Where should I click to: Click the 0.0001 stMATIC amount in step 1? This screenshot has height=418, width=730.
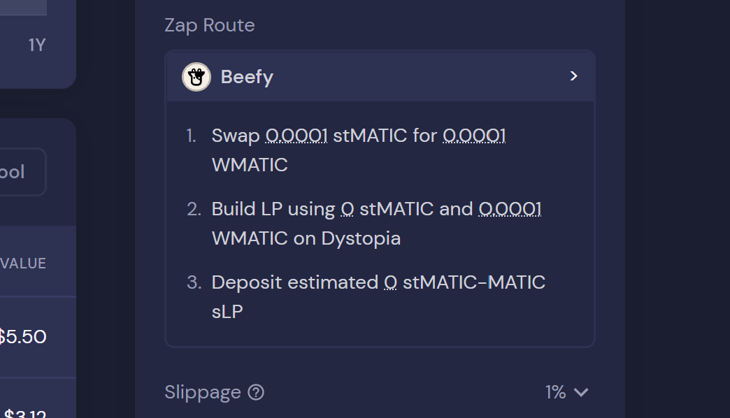click(x=296, y=136)
